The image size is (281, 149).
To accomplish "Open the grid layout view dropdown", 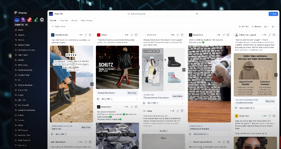I will pyautogui.click(x=273, y=27).
